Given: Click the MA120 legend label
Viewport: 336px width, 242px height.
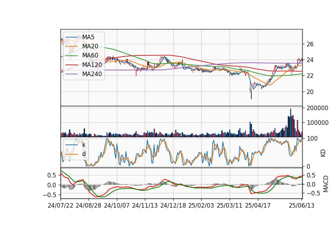Looking at the screenshot, I should (x=92, y=65).
